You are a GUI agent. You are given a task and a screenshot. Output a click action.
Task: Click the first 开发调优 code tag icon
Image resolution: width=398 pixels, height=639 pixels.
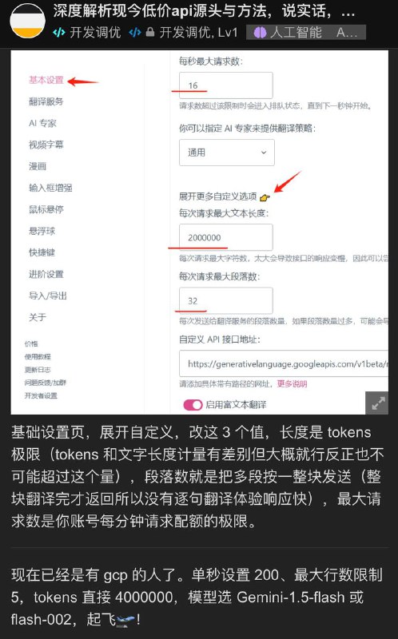click(58, 32)
